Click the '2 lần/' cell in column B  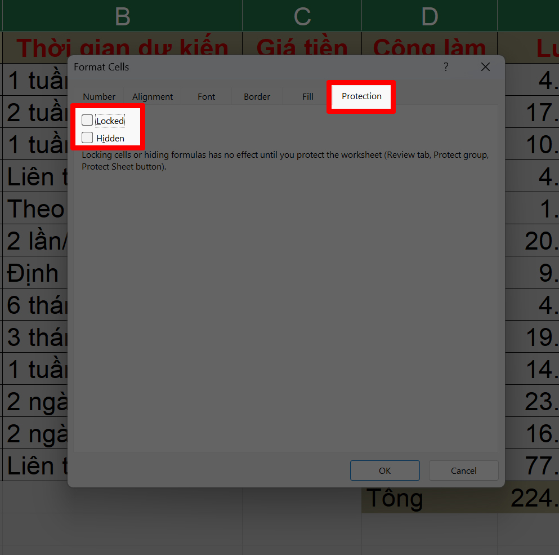[x=35, y=240]
